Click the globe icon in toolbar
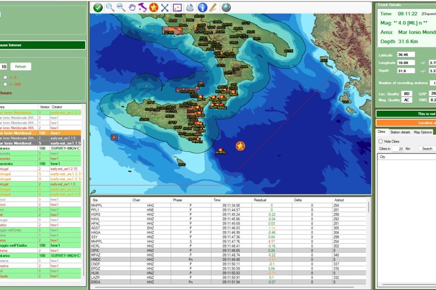 coord(226,7)
